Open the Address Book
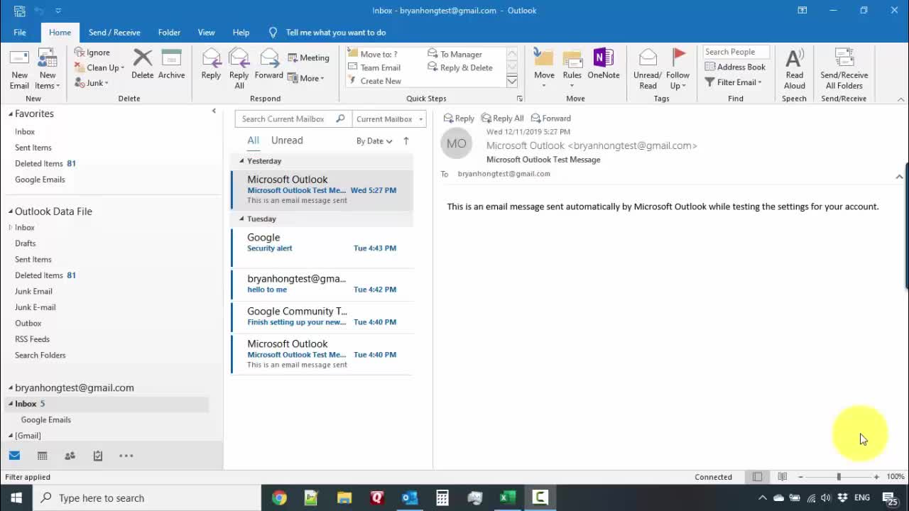 [x=735, y=67]
